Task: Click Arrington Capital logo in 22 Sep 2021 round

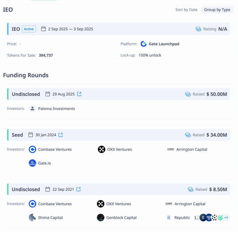Action: [169, 204]
